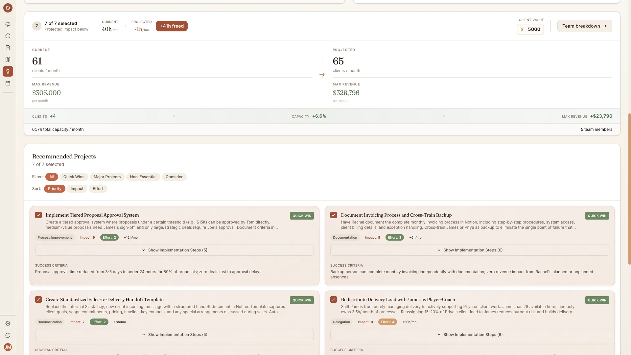Select the lightbulb recommendations icon
Image resolution: width=631 pixels, height=355 pixels.
tap(8, 71)
